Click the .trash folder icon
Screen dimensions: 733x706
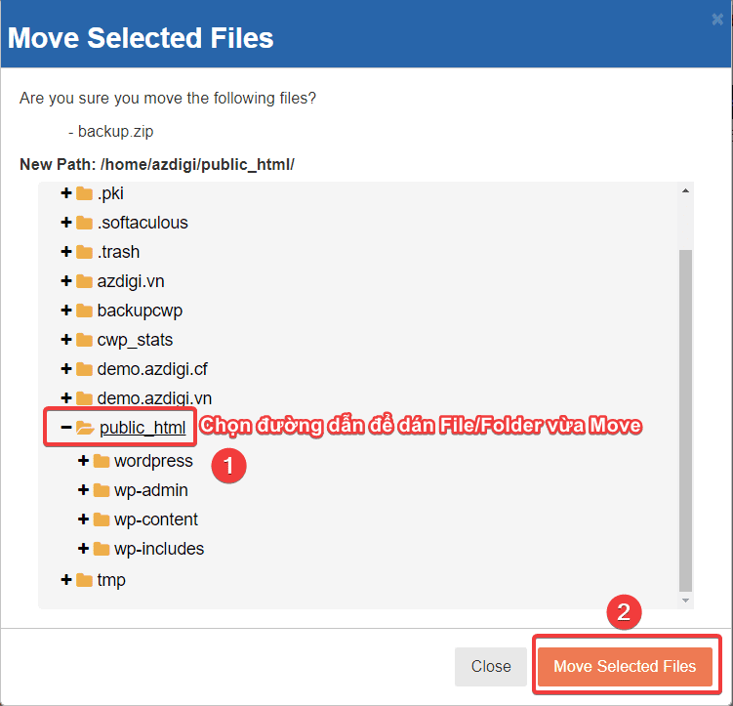click(84, 252)
